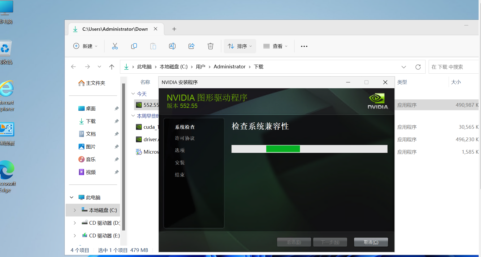This screenshot has height=257, width=481.
Task: Open 文档 in the quick access list
Action: pyautogui.click(x=87, y=134)
